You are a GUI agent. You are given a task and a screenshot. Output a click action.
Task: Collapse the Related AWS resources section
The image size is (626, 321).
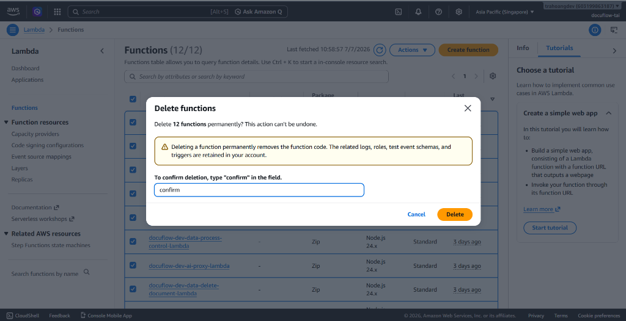click(6, 233)
